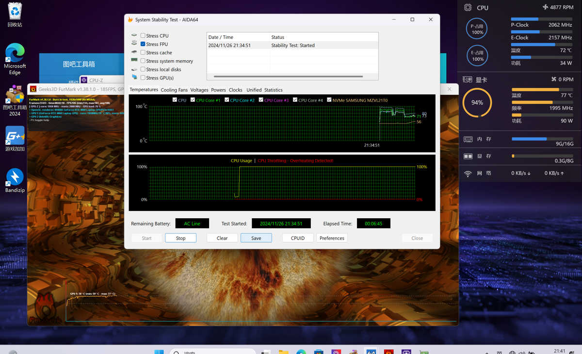The height and width of the screenshot is (354, 582).
Task: Switch to the Statistics tab
Action: click(274, 90)
